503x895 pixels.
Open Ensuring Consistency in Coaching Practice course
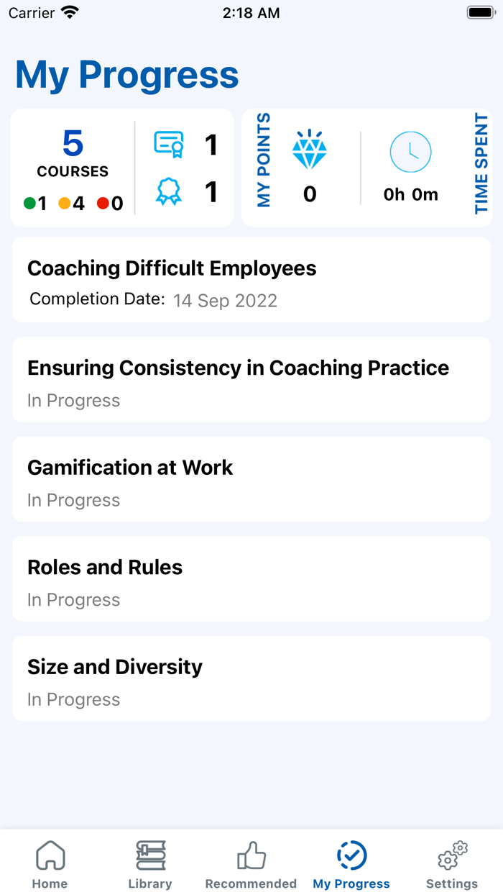pyautogui.click(x=251, y=380)
